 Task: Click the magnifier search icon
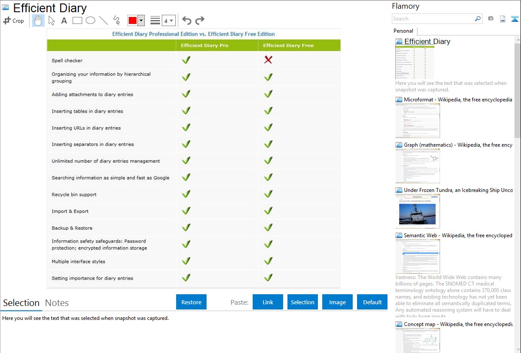pos(478,19)
